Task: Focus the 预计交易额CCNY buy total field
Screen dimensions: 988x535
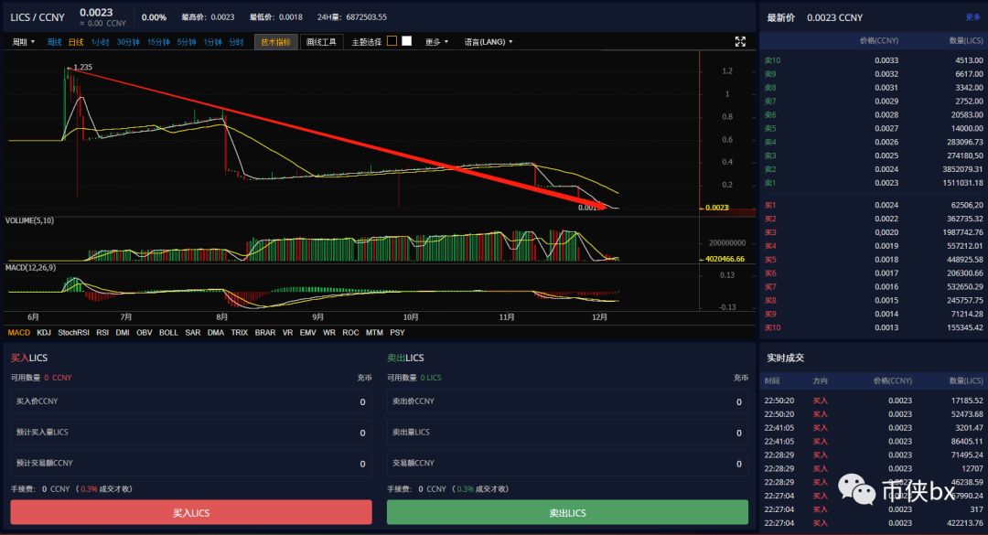Action: (191, 463)
